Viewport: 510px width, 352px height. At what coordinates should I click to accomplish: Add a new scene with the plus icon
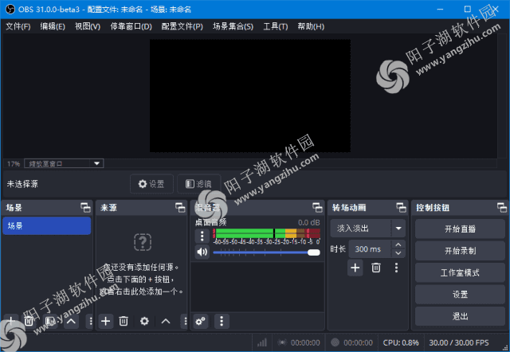tap(11, 321)
